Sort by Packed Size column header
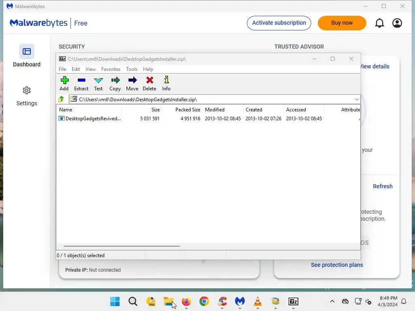 pos(182,109)
